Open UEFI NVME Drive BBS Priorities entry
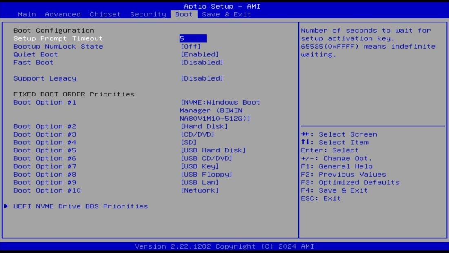Screen dimensions: 449x253 [80, 206]
